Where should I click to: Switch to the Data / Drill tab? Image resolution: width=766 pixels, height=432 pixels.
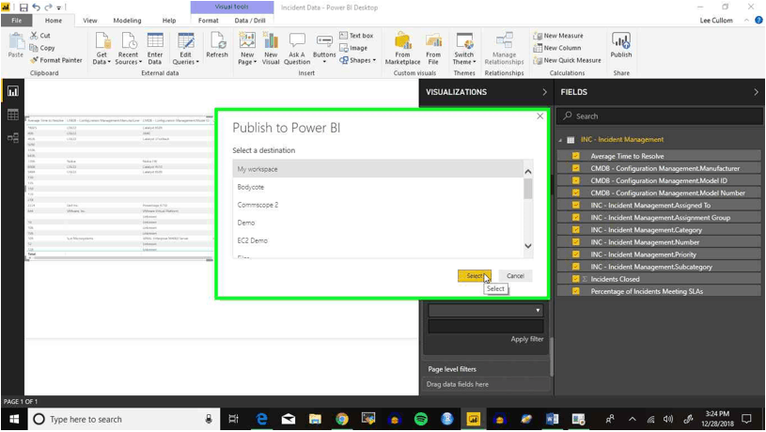pyautogui.click(x=250, y=21)
